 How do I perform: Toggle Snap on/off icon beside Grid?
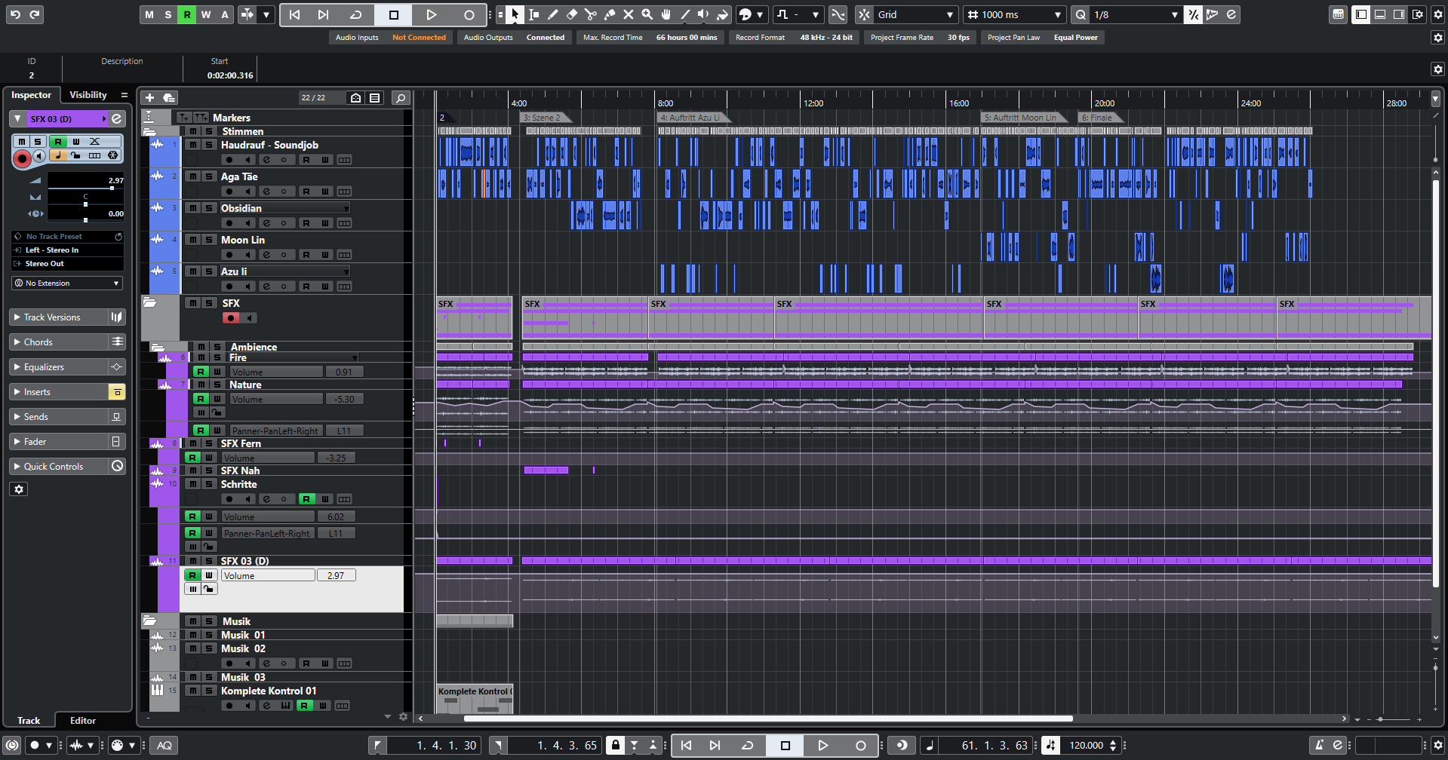coord(865,14)
